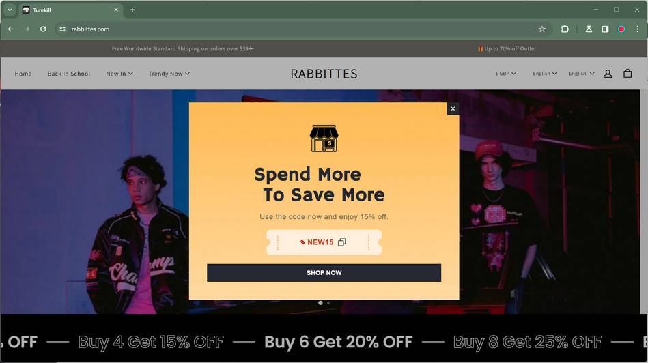Click the SHOP NOW button
The image size is (648, 363).
324,272
